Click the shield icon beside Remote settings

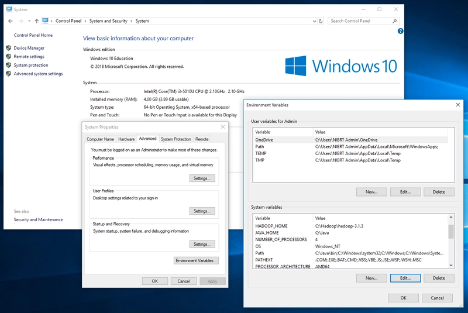pyautogui.click(x=9, y=57)
